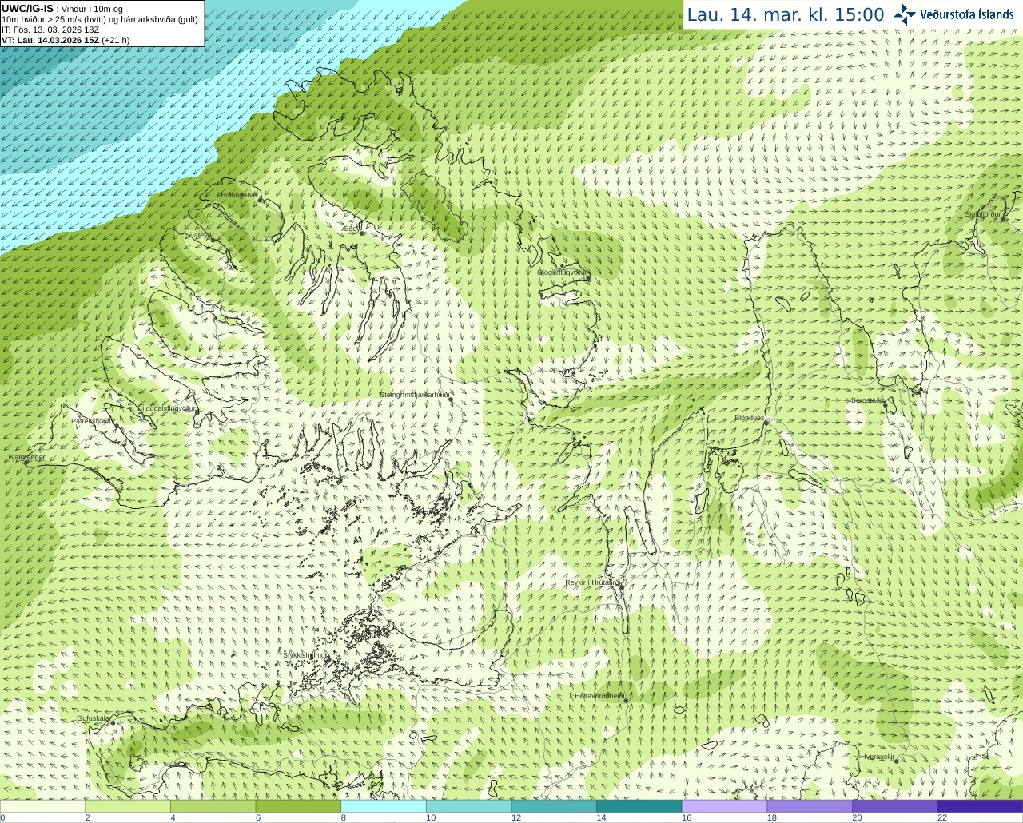Click the Siglufjörður place label
Screen dimensions: 1023x823
click(983, 214)
